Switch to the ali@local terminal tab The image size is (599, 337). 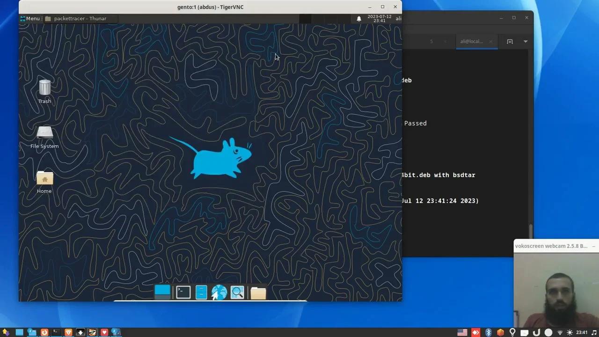click(x=471, y=41)
